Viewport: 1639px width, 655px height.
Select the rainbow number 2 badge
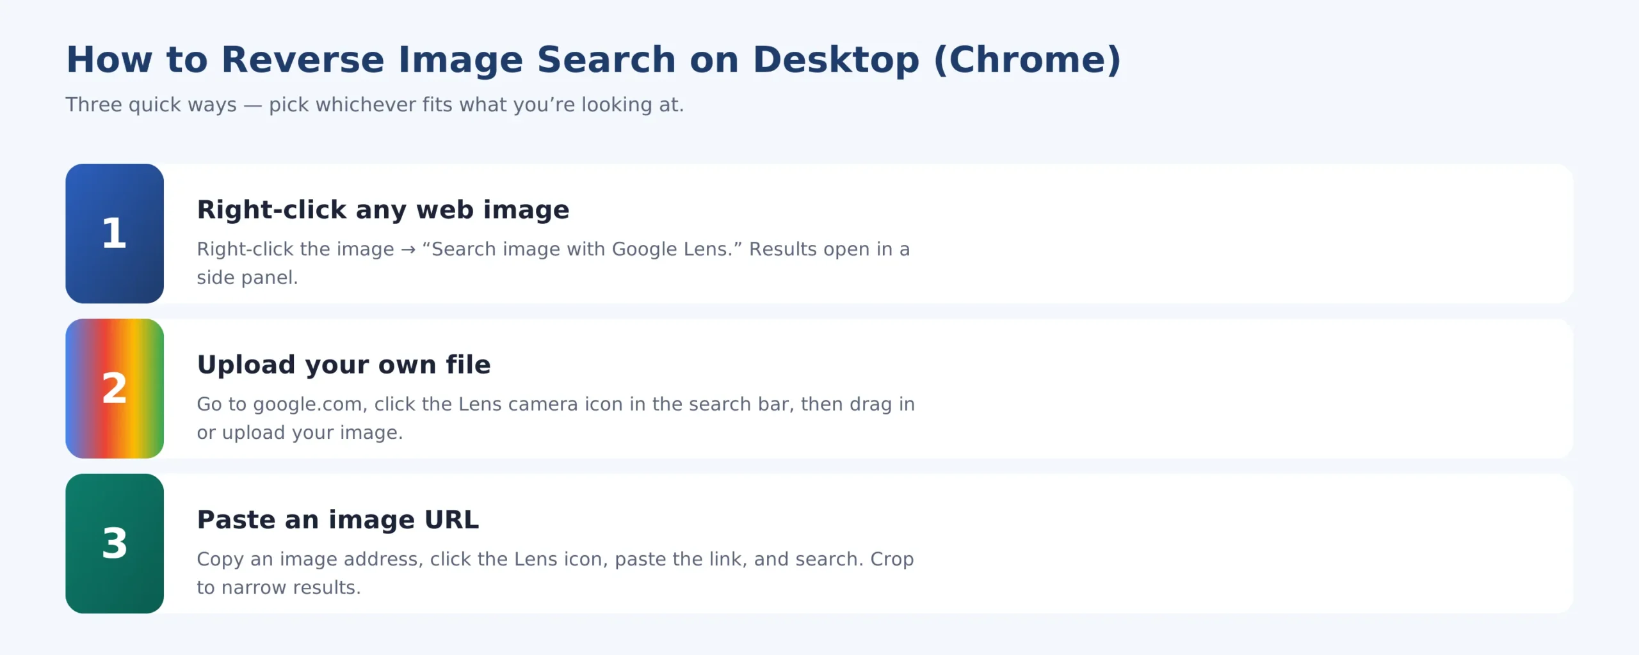[x=115, y=388]
